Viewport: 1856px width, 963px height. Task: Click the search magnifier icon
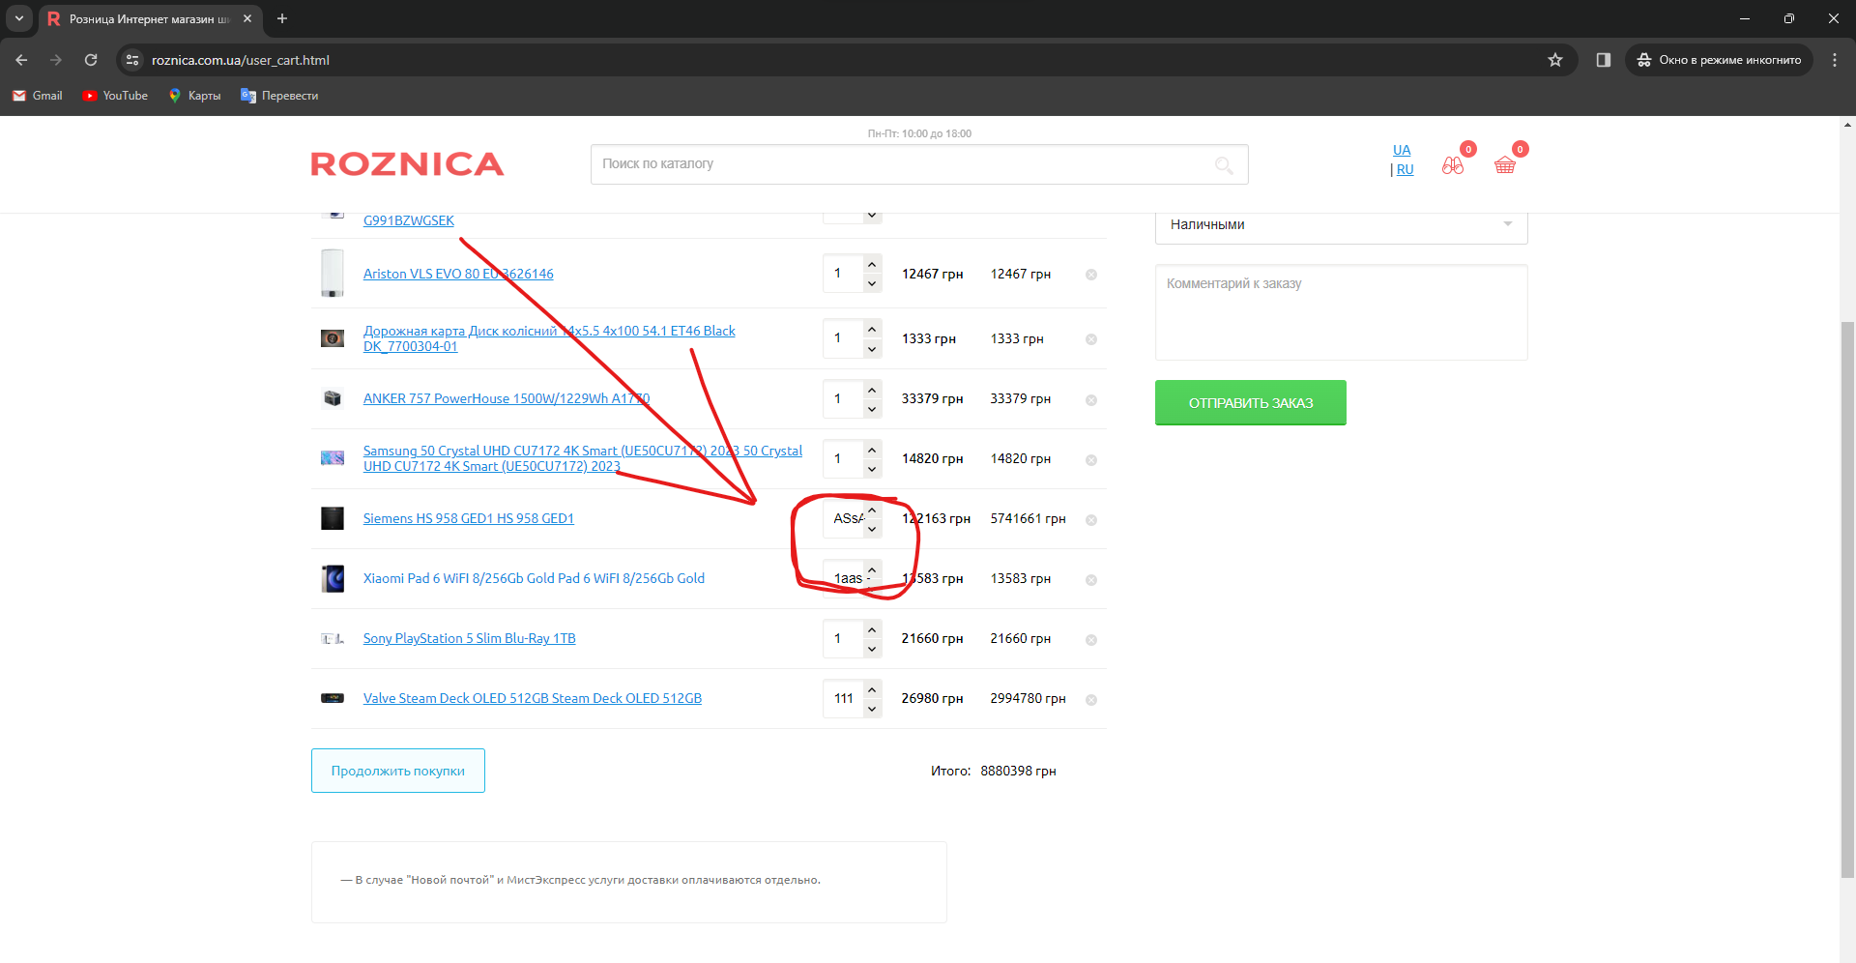click(x=1224, y=165)
